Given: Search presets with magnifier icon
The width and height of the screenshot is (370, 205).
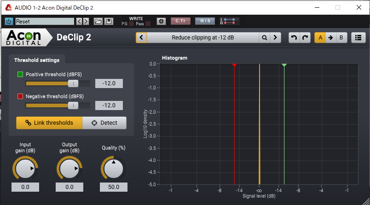Looking at the screenshot, I should pos(265,38).
